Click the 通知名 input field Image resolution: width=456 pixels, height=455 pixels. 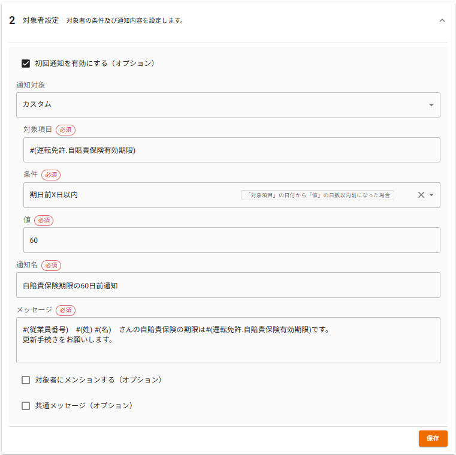(x=228, y=285)
